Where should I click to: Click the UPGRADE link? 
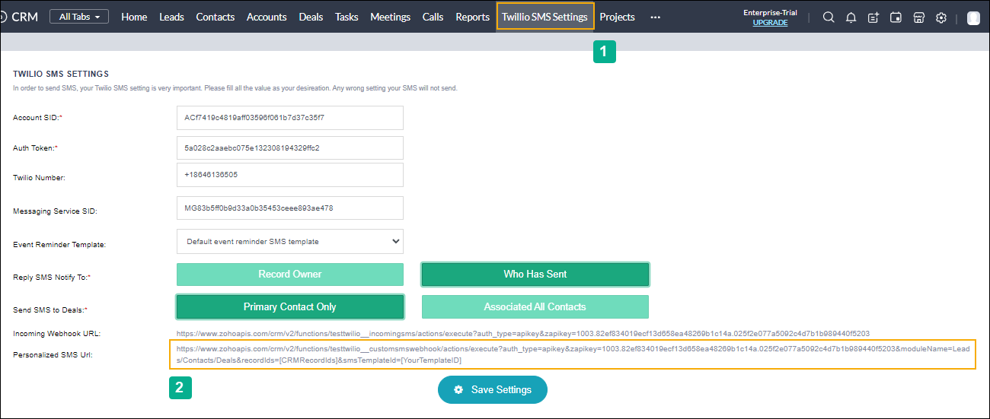(x=770, y=23)
